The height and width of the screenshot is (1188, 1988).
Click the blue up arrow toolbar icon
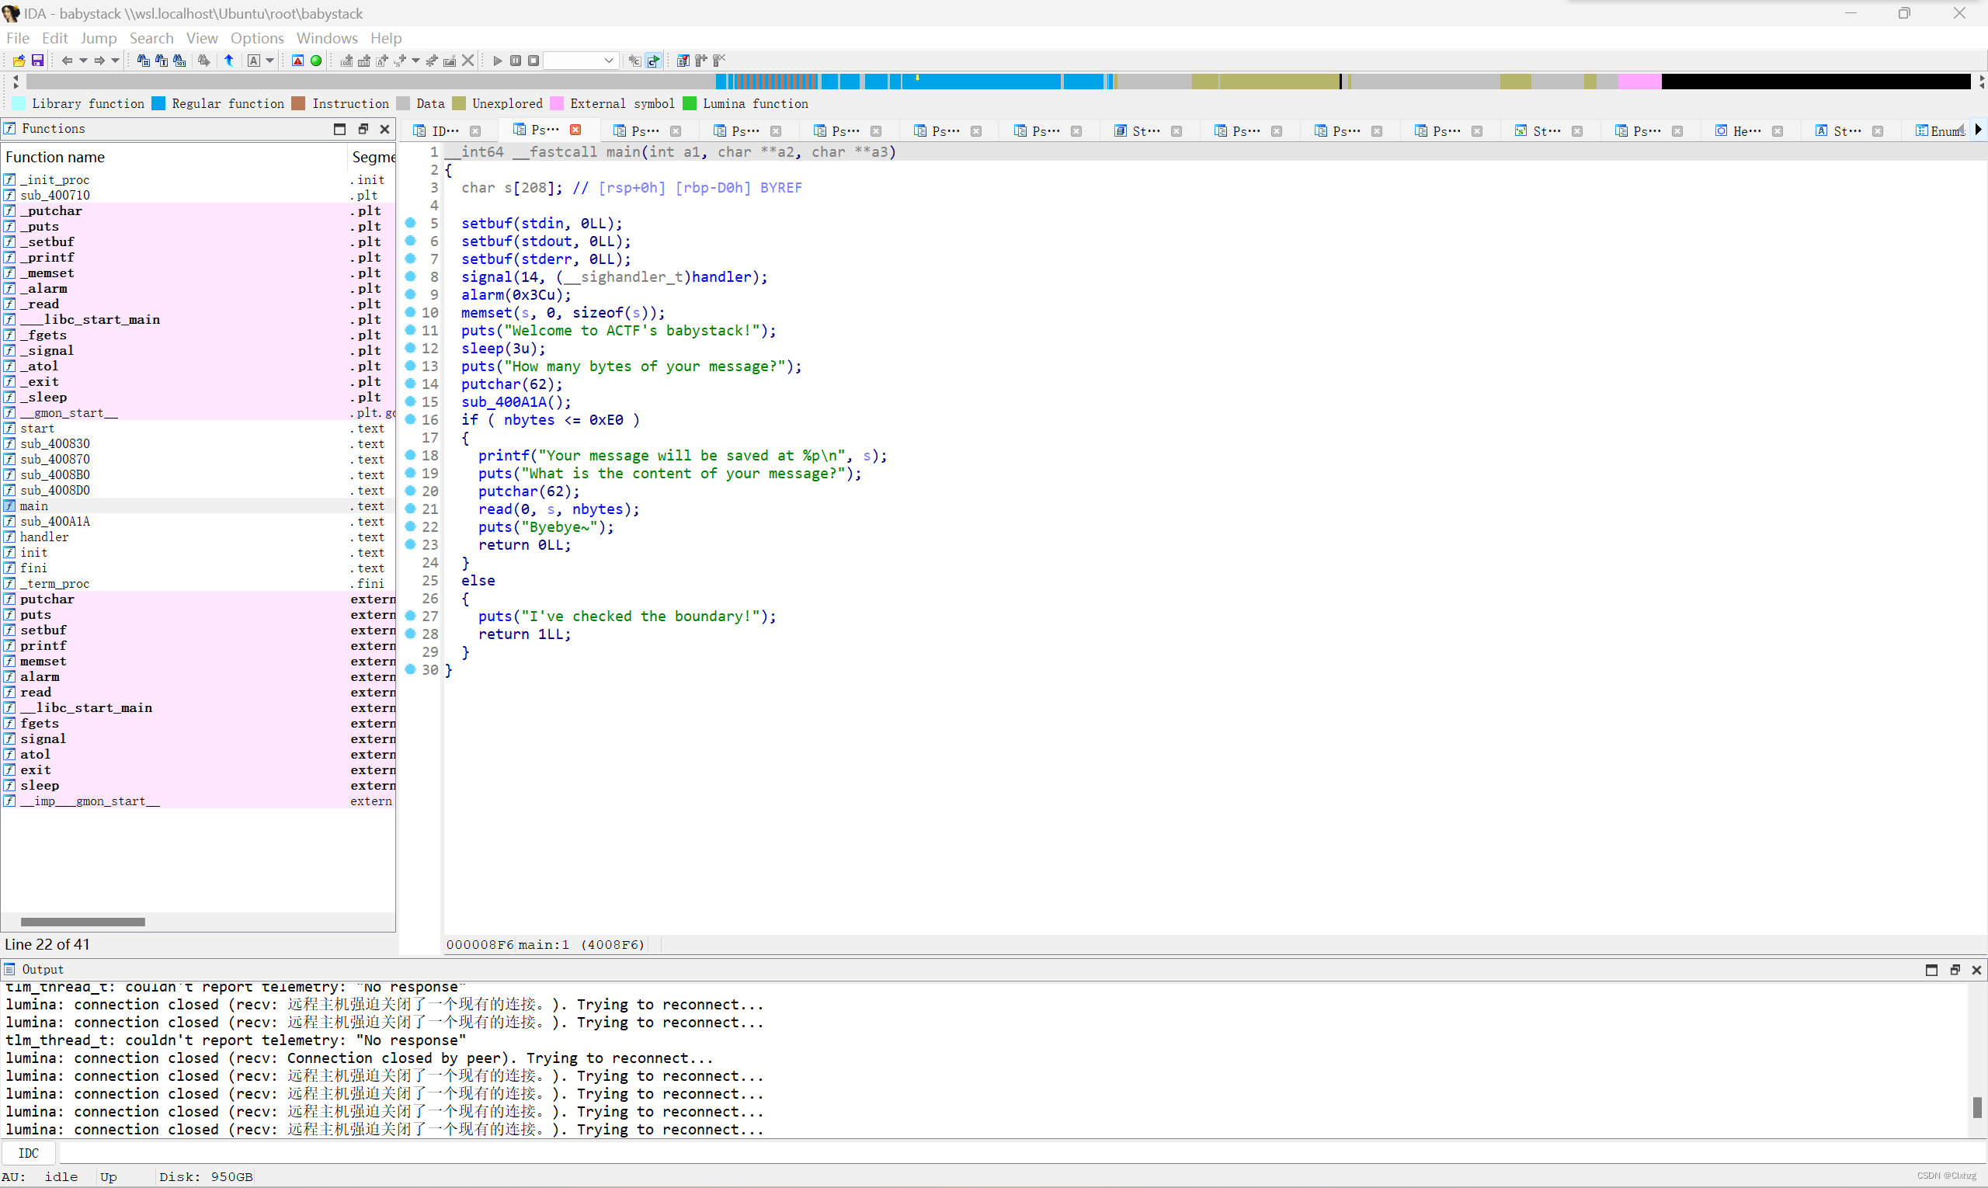click(x=229, y=61)
